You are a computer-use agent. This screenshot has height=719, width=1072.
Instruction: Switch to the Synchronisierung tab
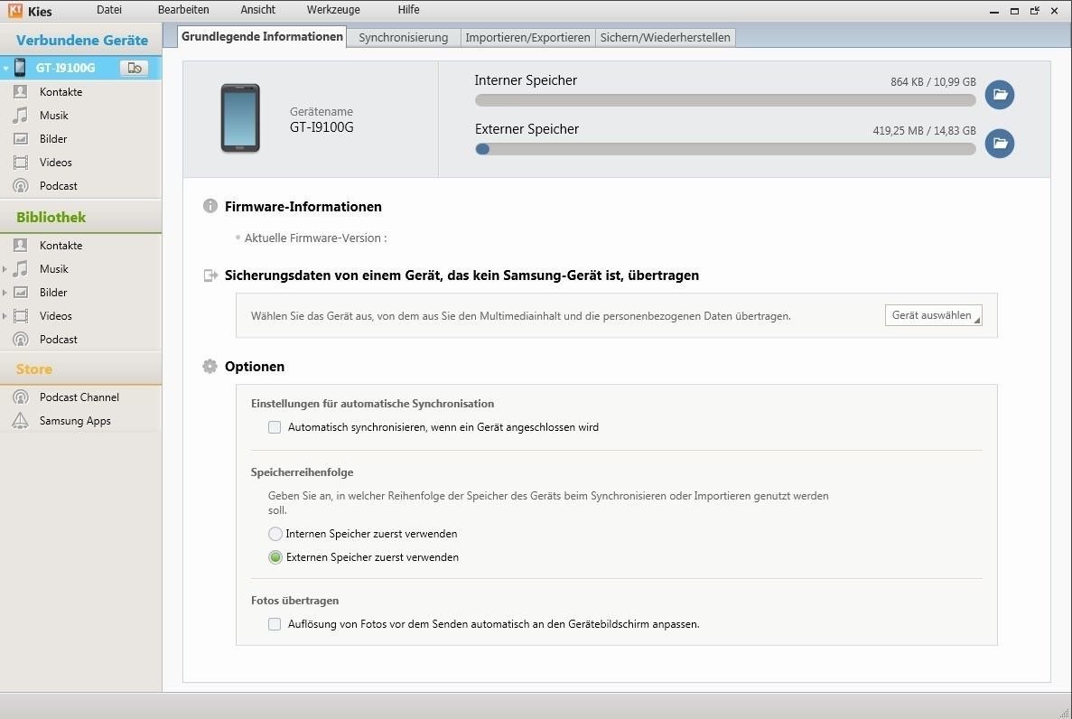click(x=404, y=38)
